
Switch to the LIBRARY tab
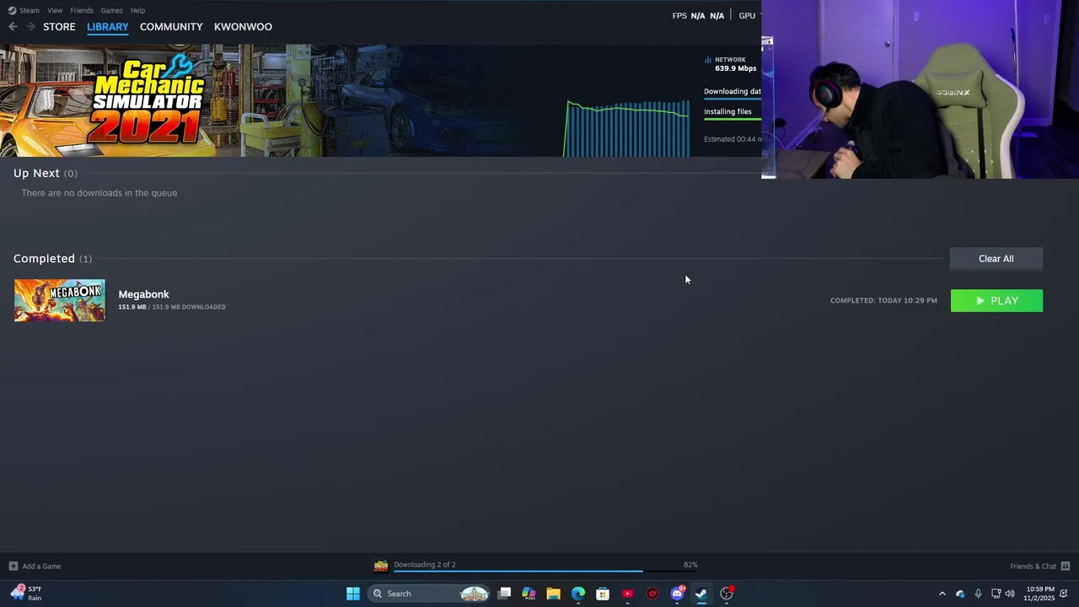pos(108,27)
